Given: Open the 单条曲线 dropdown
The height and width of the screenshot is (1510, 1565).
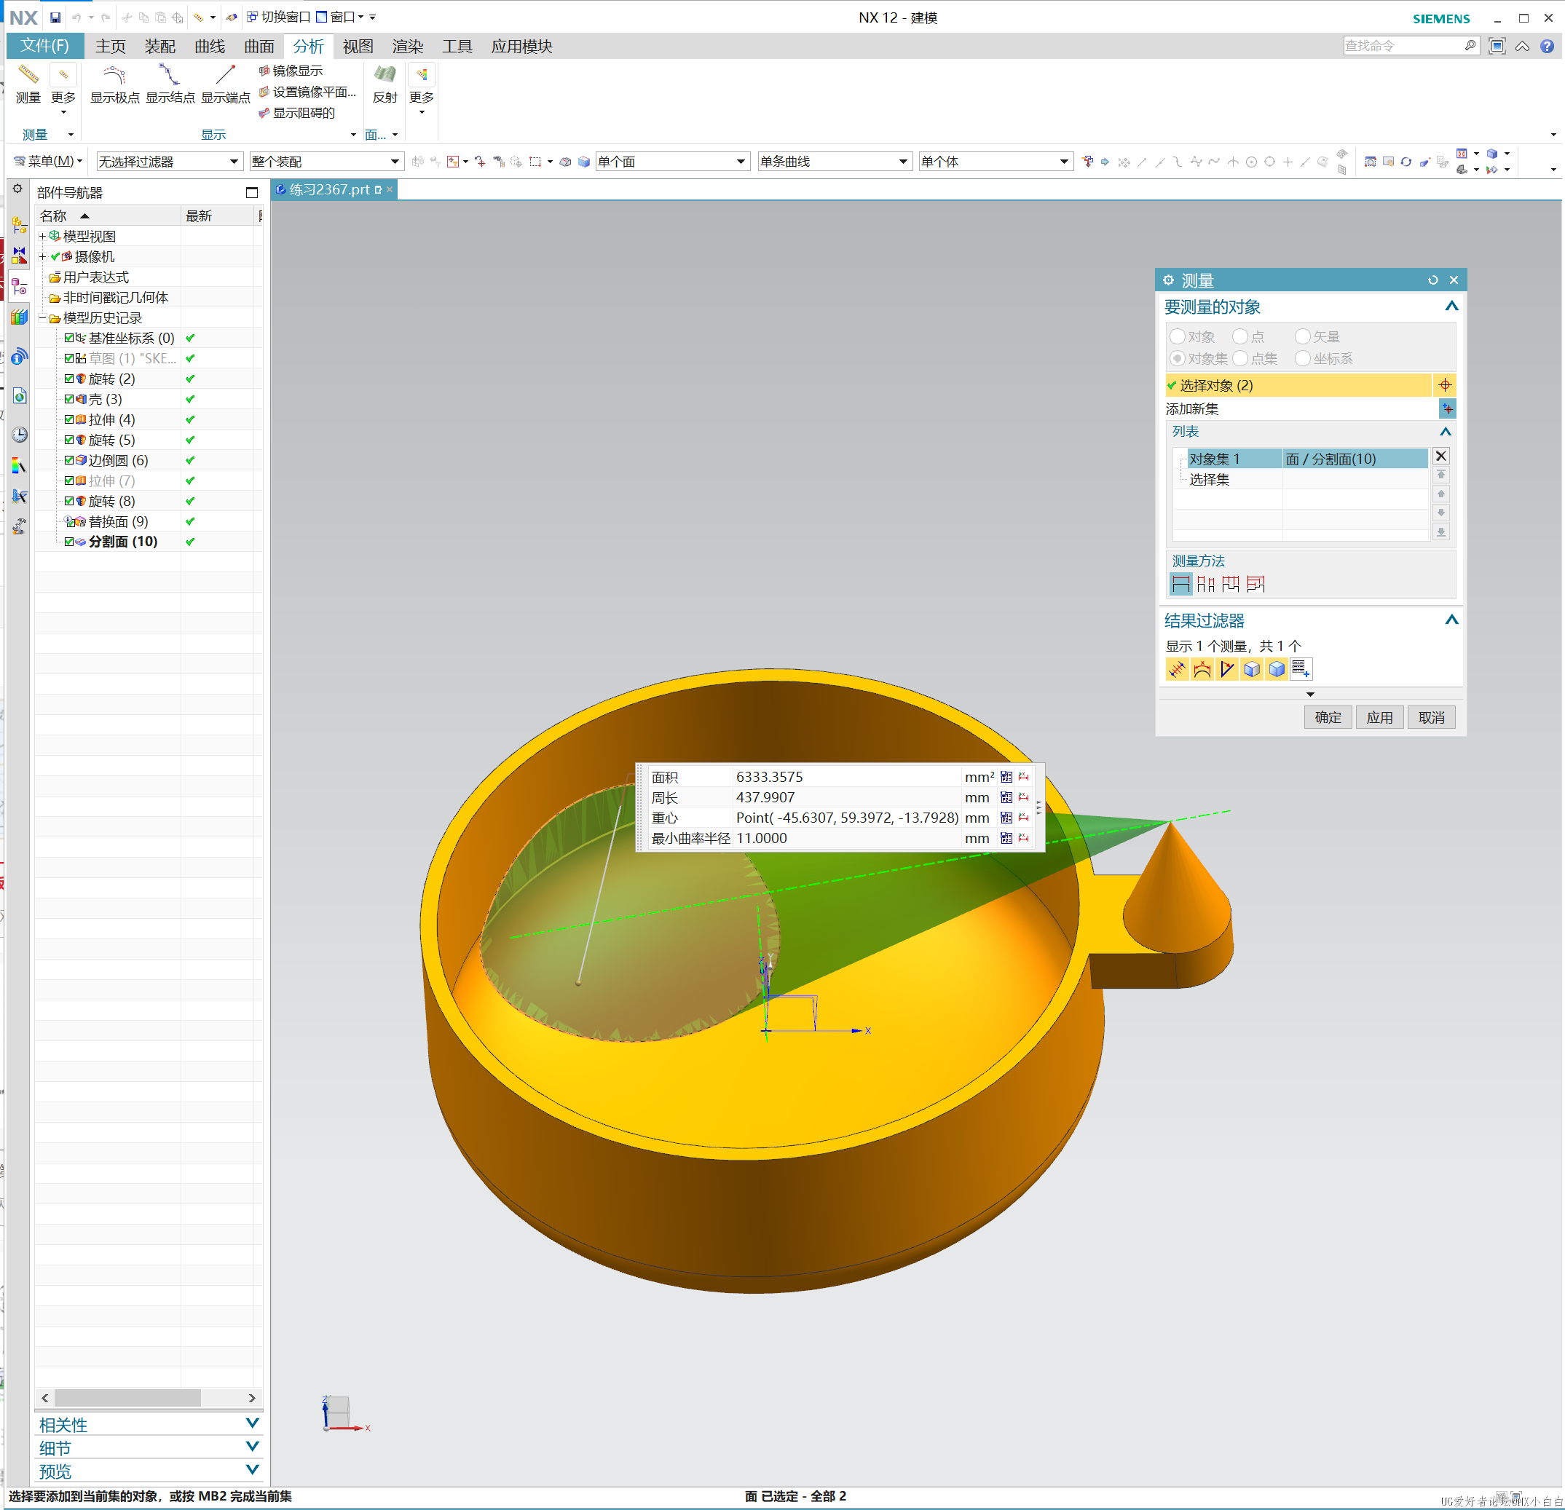Looking at the screenshot, I should [x=835, y=161].
